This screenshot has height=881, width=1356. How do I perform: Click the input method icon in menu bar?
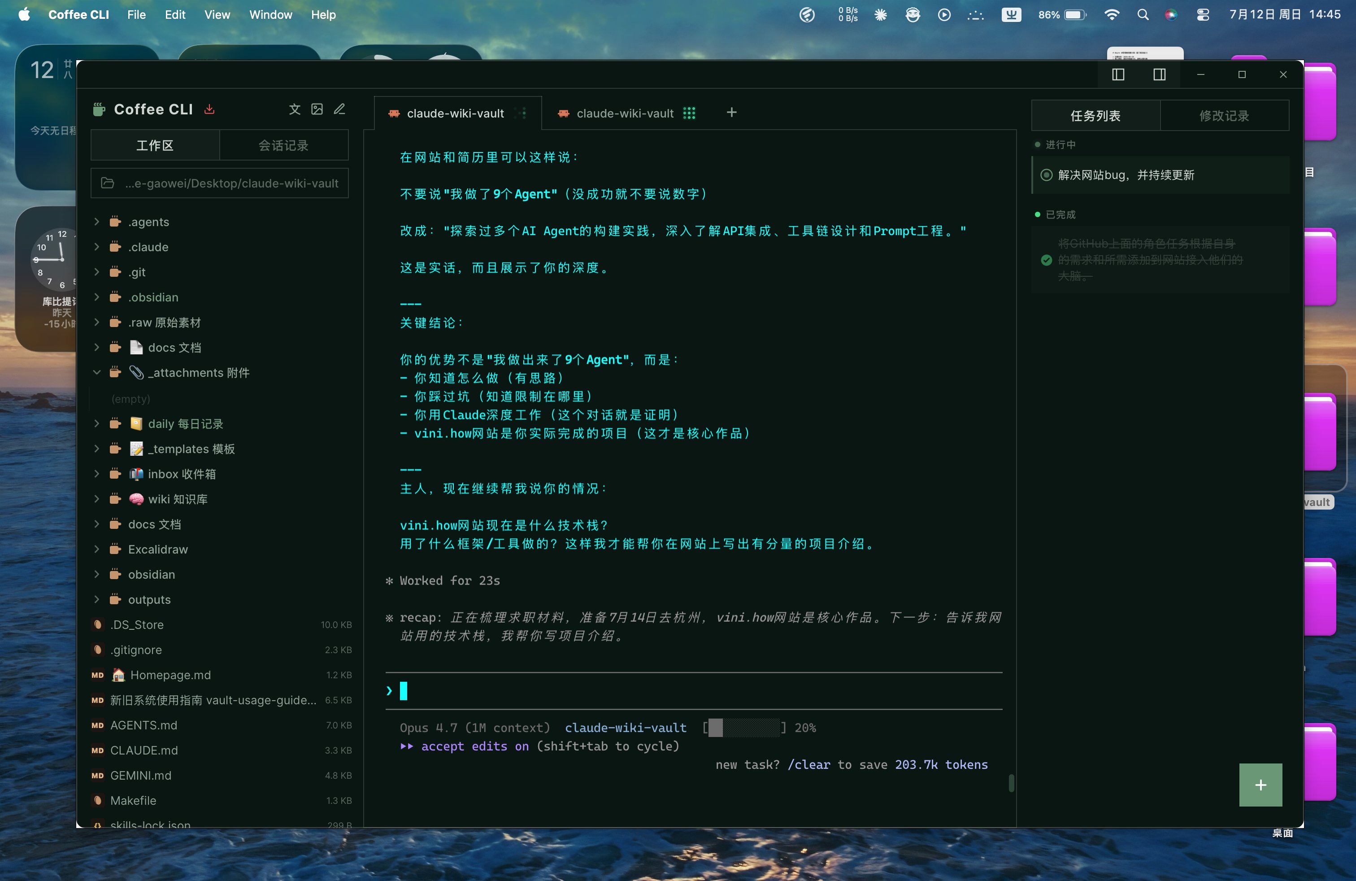coord(1011,15)
